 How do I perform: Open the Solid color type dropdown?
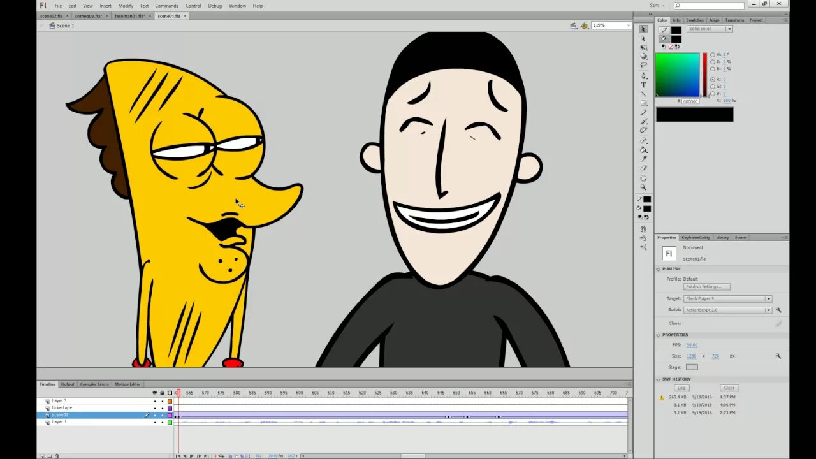[x=710, y=29]
